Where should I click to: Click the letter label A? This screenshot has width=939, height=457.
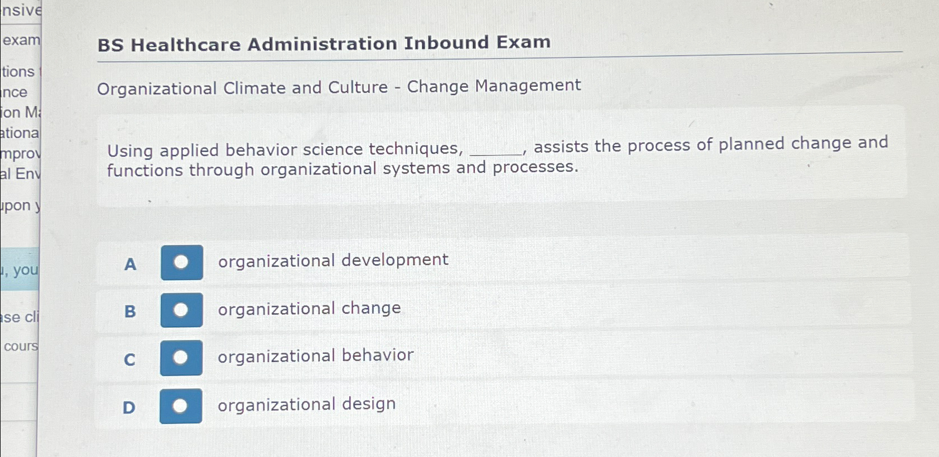129,265
